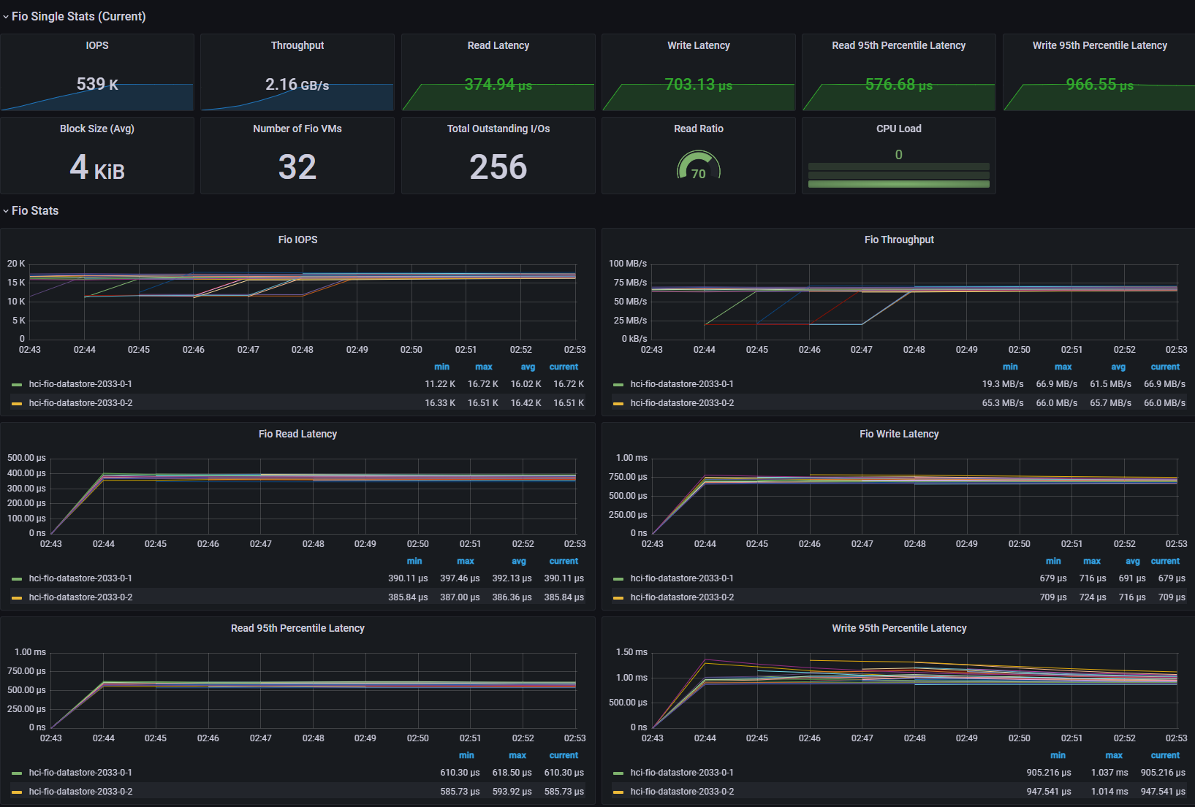Click the Fio Read Latency datastore-2033-0-1 color swatch
This screenshot has height=807, width=1195.
(x=17, y=578)
